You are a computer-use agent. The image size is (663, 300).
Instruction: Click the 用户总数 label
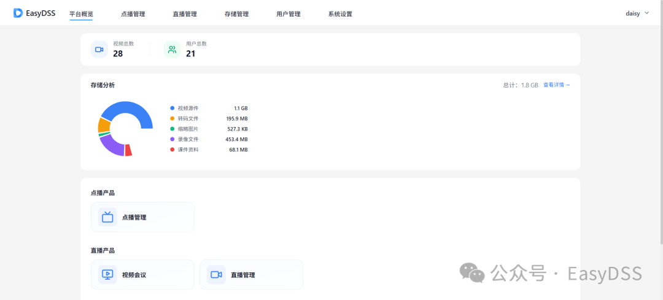click(196, 44)
